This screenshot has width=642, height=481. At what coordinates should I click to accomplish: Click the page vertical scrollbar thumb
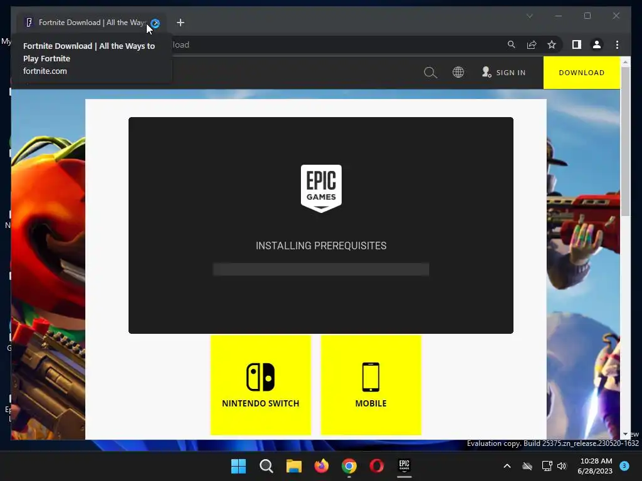point(625,141)
